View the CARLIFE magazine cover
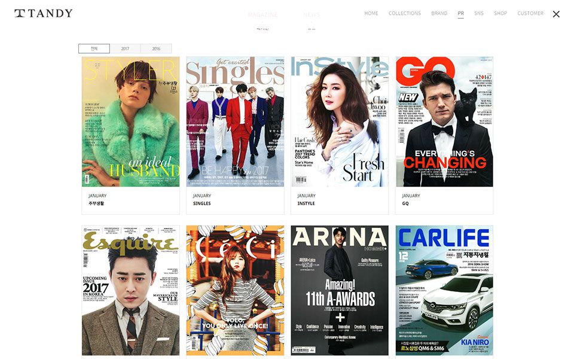This screenshot has width=574, height=359. pyautogui.click(x=444, y=291)
